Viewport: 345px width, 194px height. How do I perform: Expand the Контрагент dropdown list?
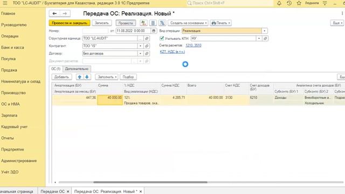140,46
